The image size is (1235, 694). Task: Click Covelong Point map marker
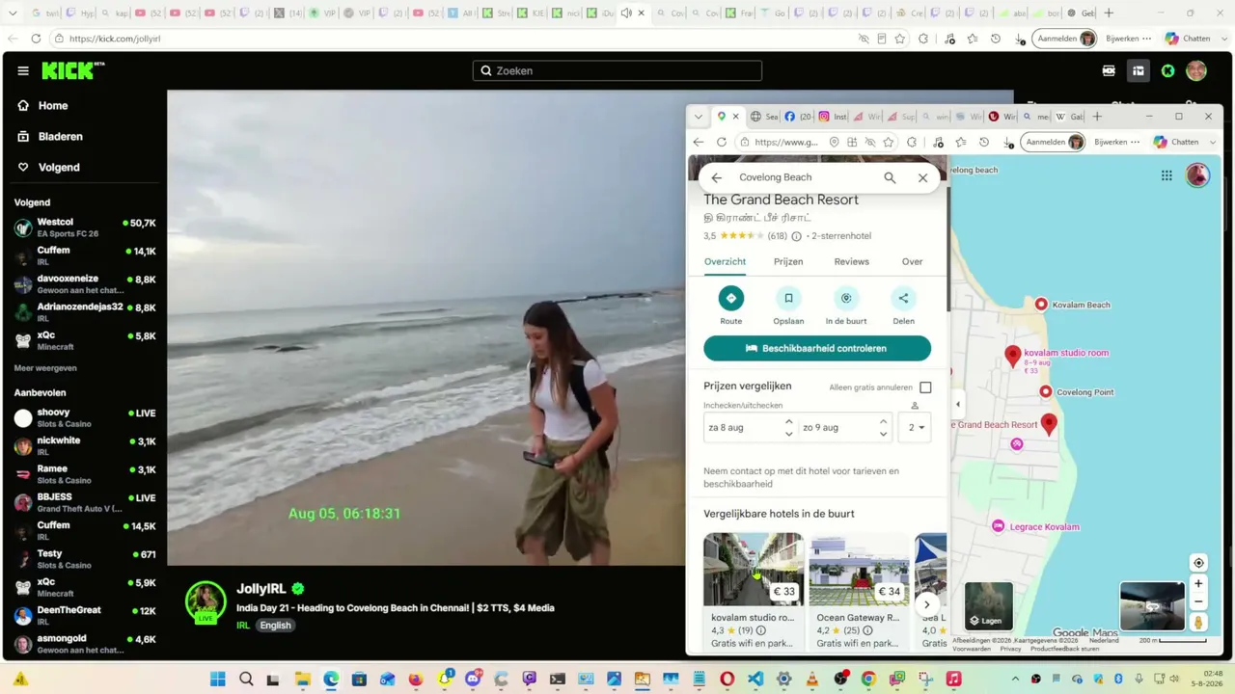click(1045, 391)
